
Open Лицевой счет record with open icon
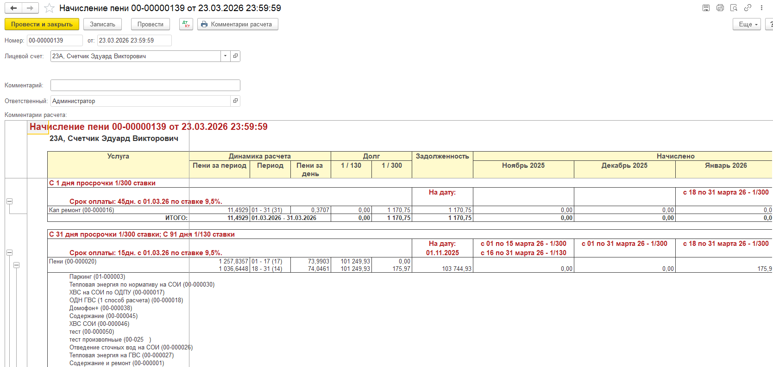coord(235,56)
